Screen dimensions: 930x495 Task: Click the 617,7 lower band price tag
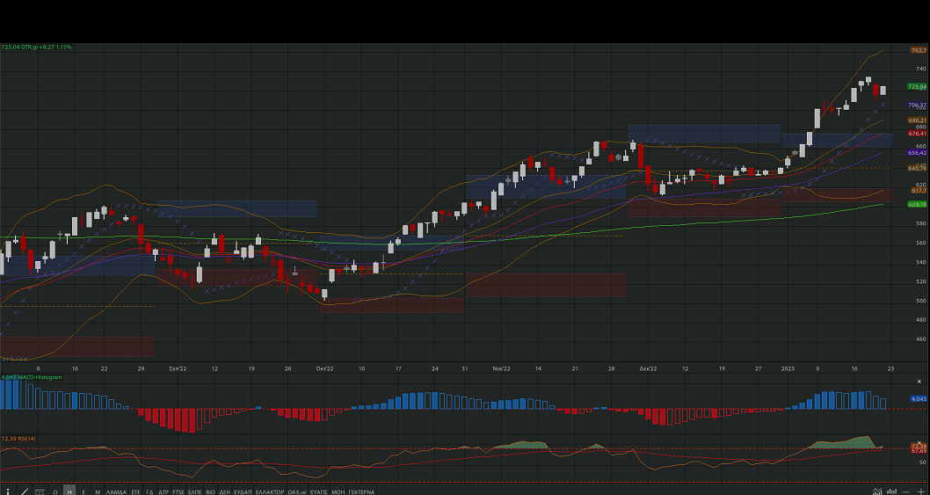(919, 191)
